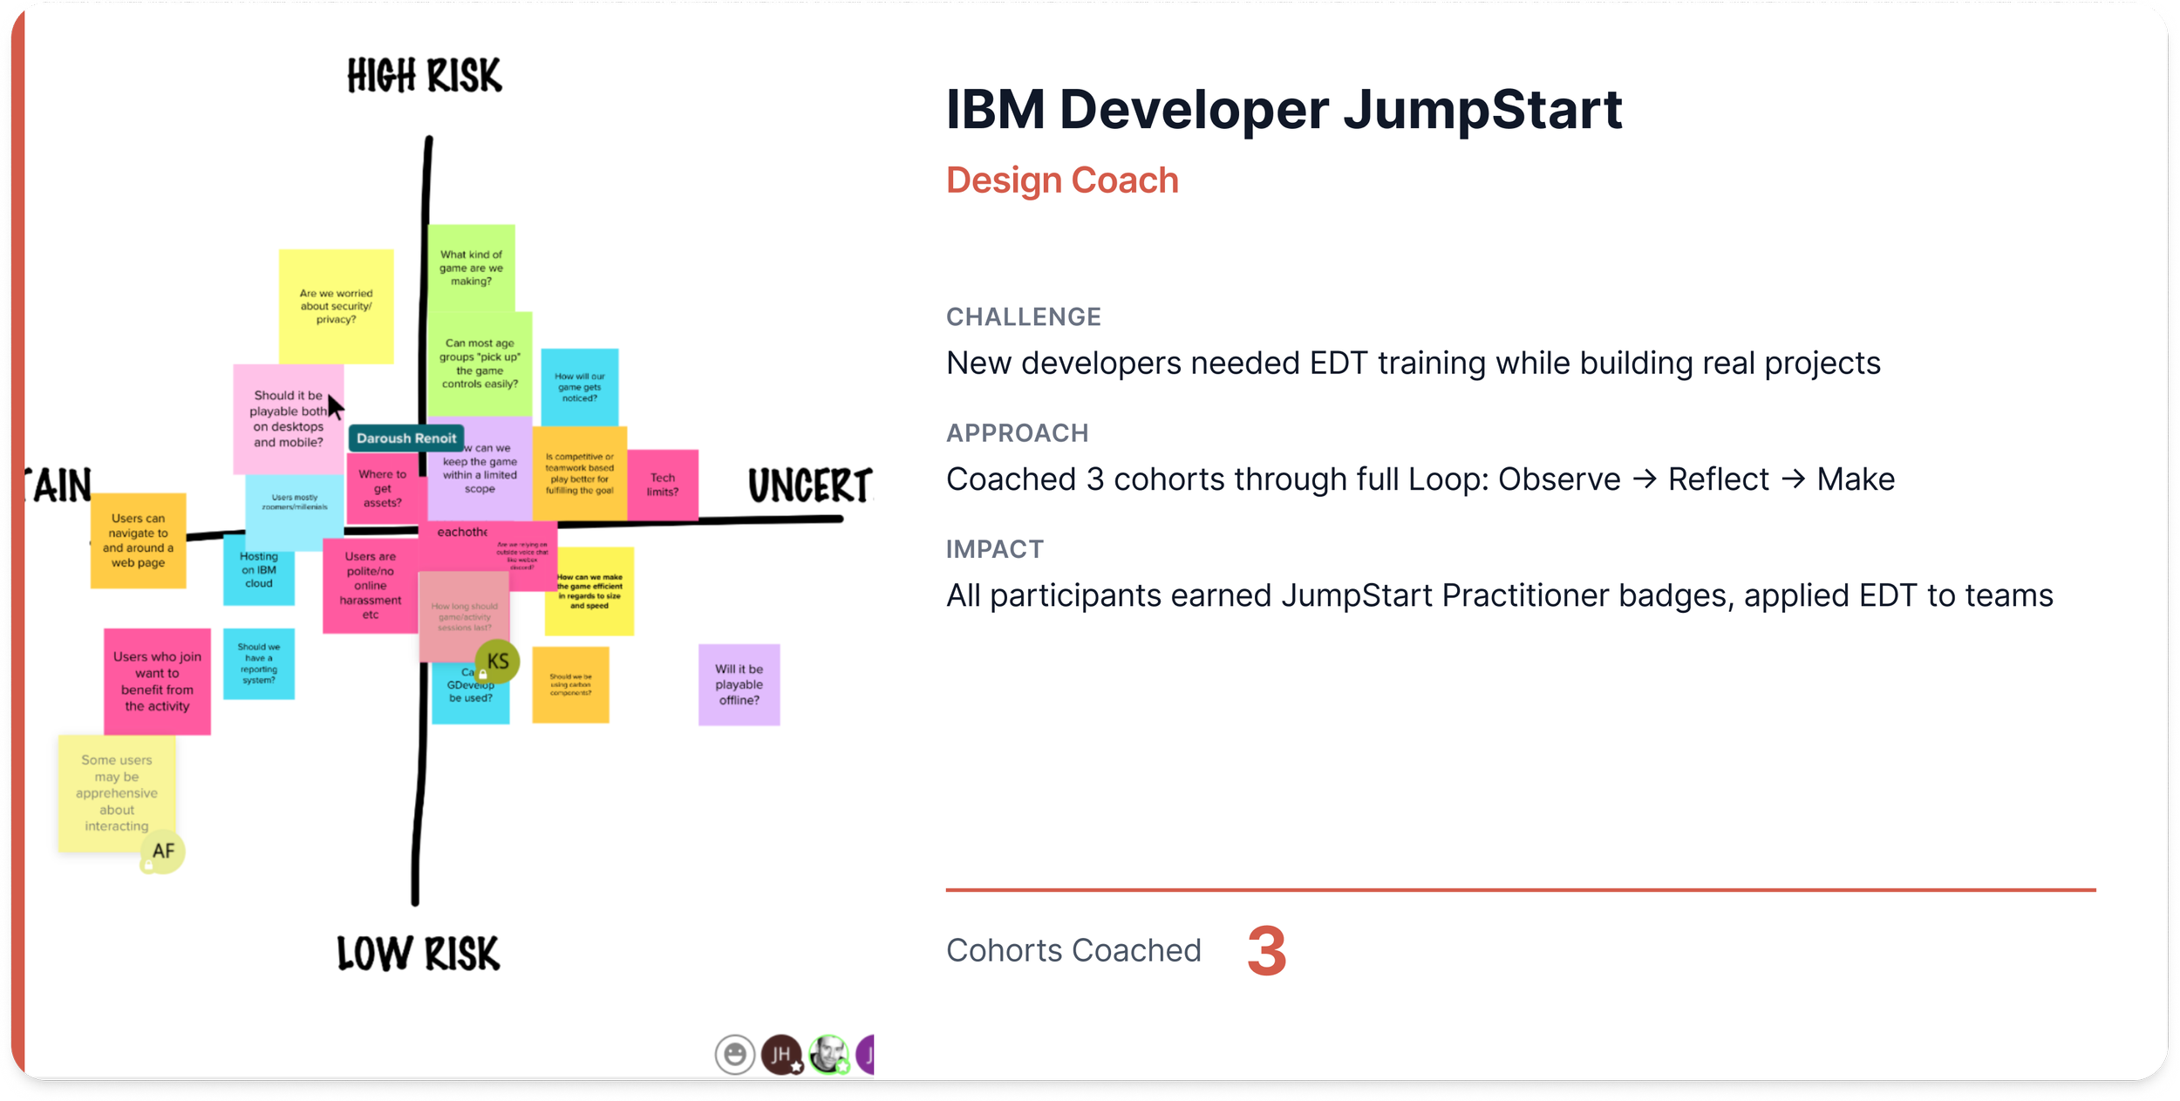Viewport: 2180px width, 1101px height.
Task: Click the Design Coach subtitle
Action: coord(1062,180)
